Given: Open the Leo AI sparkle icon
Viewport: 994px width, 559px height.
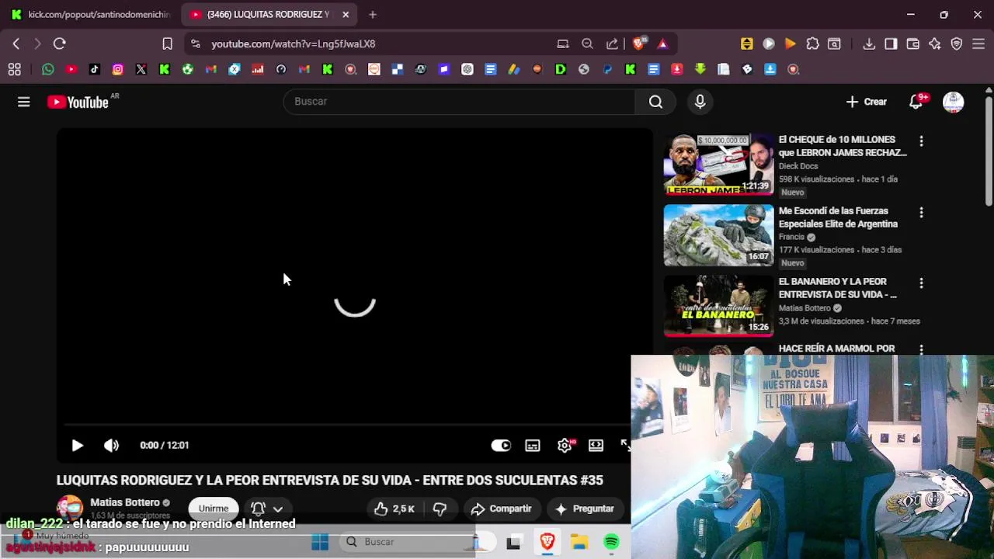Looking at the screenshot, I should point(935,44).
